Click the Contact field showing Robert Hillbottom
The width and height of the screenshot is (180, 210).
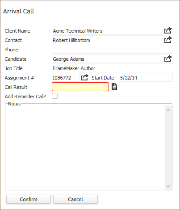(x=108, y=40)
